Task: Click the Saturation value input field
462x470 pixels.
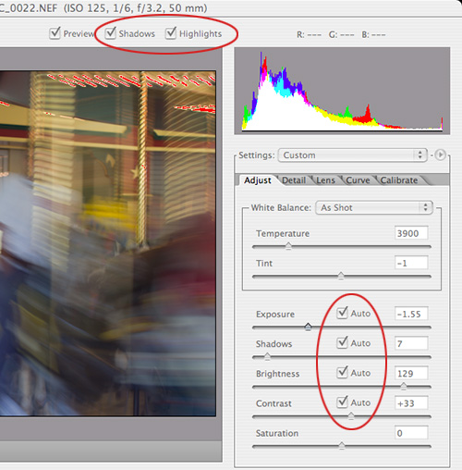Action: pyautogui.click(x=411, y=433)
